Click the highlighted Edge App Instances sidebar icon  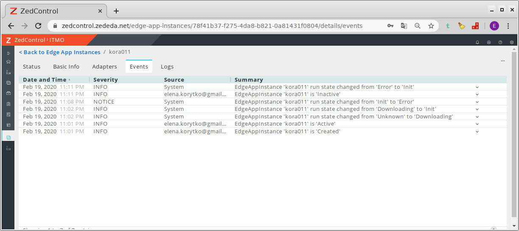click(8, 137)
